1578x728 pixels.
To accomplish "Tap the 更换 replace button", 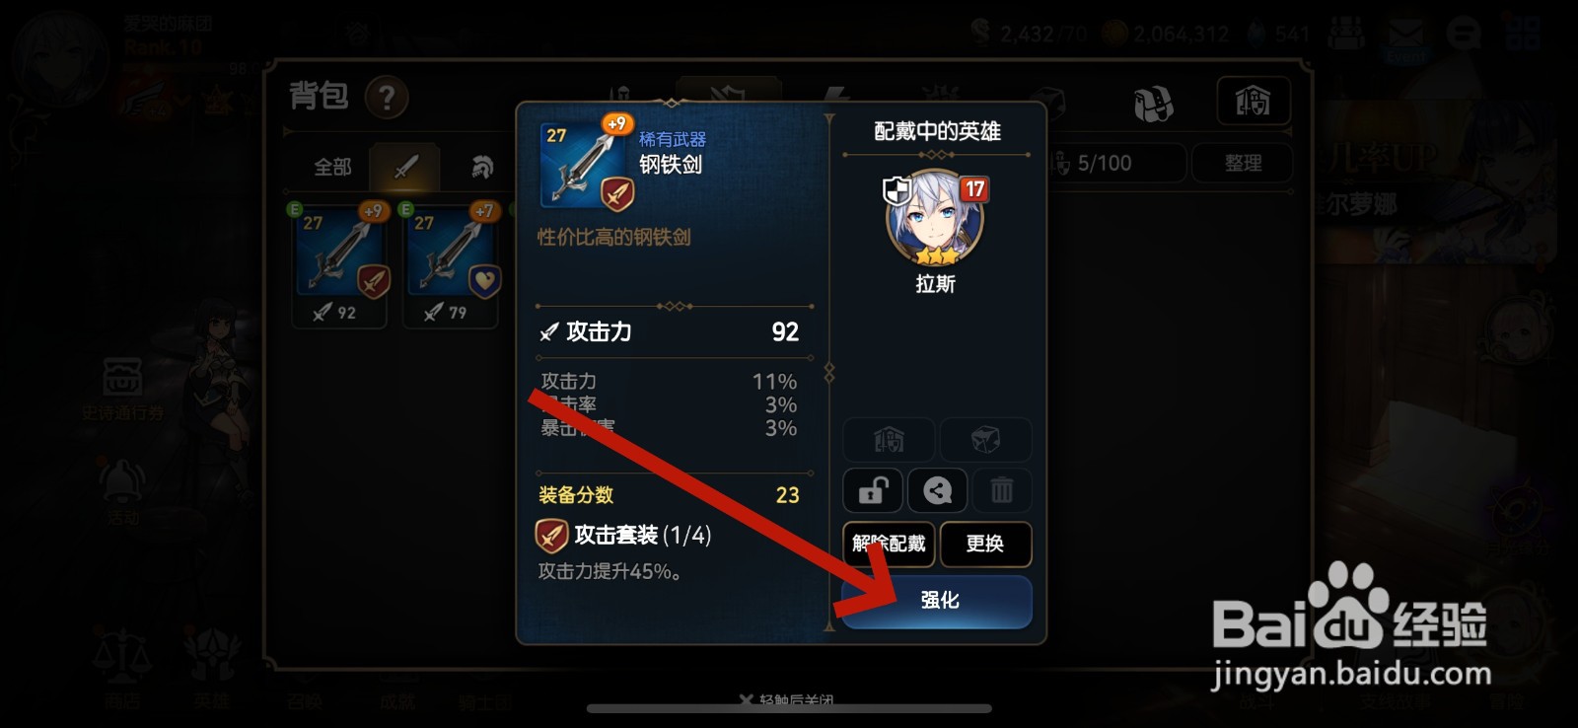I will tap(985, 544).
